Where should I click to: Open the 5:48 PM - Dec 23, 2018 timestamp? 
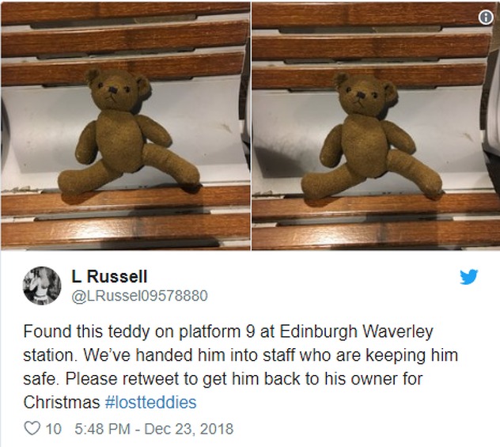(x=154, y=429)
